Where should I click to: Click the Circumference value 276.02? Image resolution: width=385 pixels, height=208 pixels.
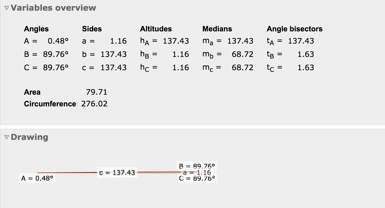(x=94, y=104)
